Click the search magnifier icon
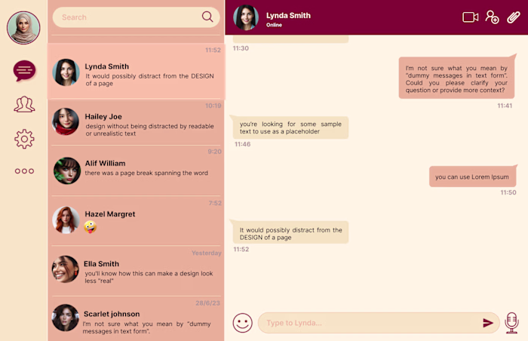 [207, 17]
